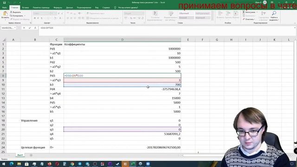Click the Insert cells icon in Cells group
Image resolution: width=297 pixels, height=167 pixels.
coord(220,13)
